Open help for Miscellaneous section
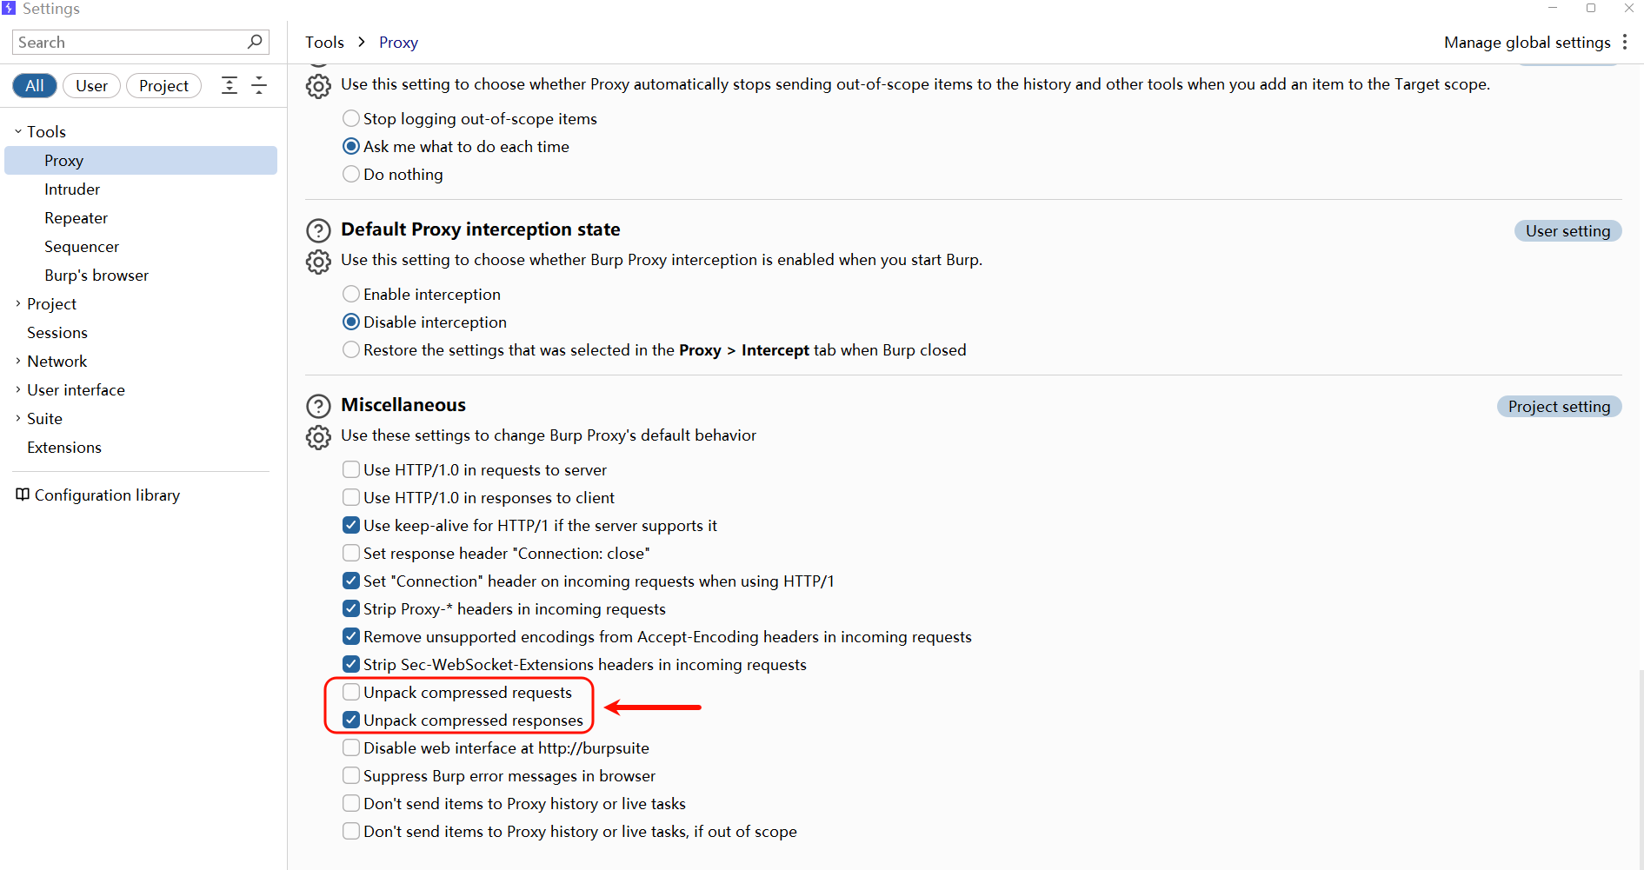Image resolution: width=1644 pixels, height=870 pixels. click(x=319, y=406)
